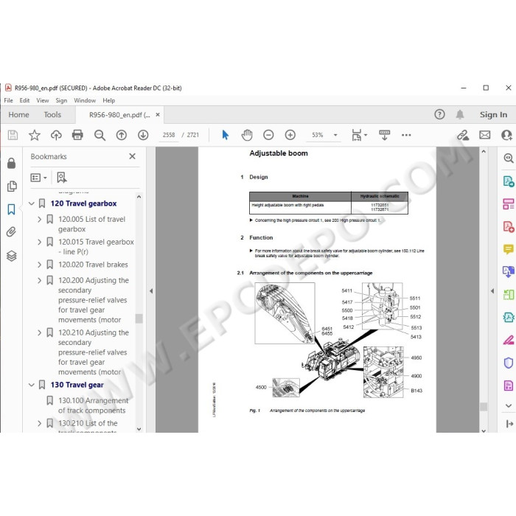This screenshot has width=516, height=516.
Task: Open the File menu
Action: point(9,100)
